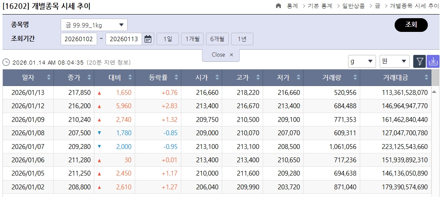Image resolution: width=444 pixels, height=197 pixels.
Task: Open the weight unit g dropdown
Action: click(362, 61)
